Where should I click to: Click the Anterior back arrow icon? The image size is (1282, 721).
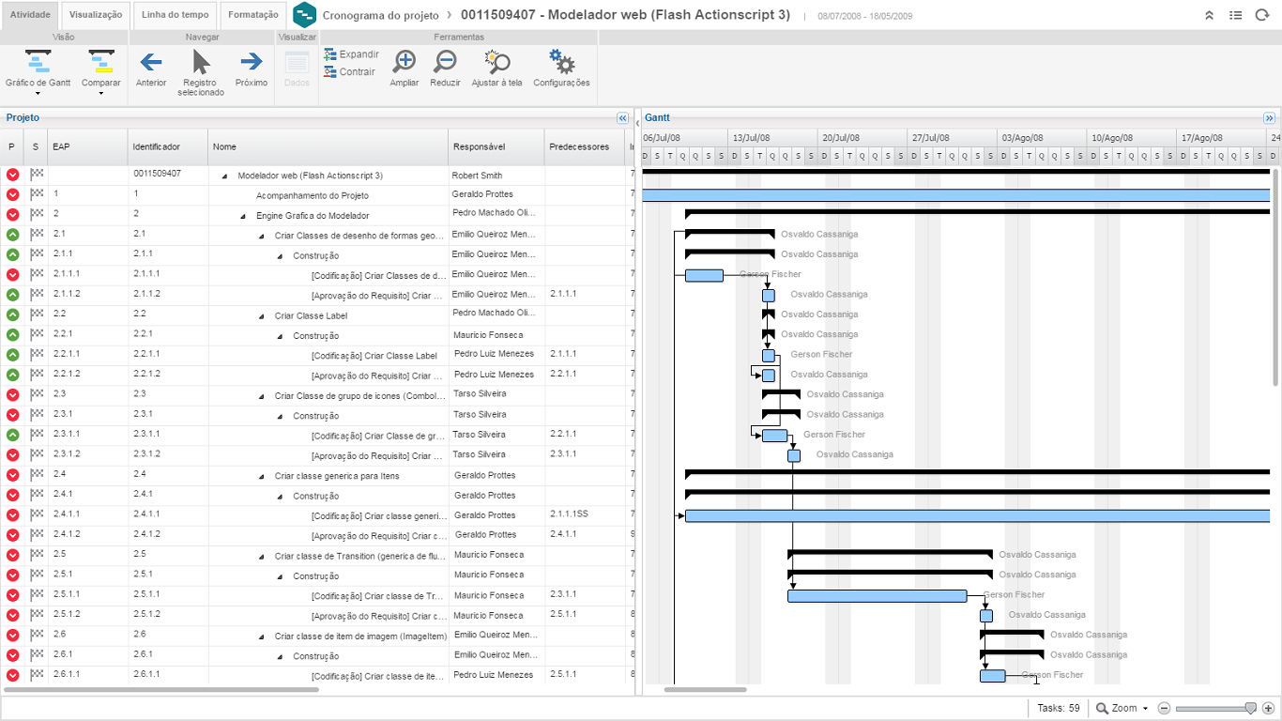150,62
